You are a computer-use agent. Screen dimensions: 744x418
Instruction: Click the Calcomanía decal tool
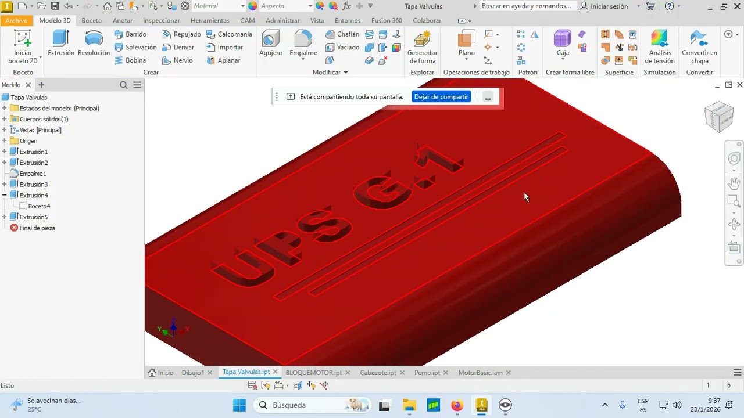[229, 34]
